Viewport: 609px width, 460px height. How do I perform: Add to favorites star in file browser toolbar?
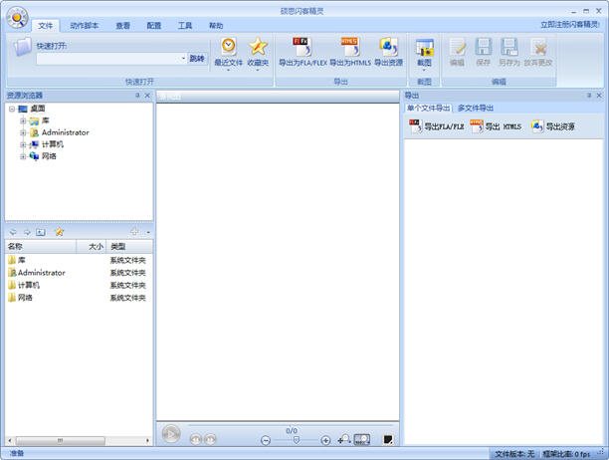[60, 232]
